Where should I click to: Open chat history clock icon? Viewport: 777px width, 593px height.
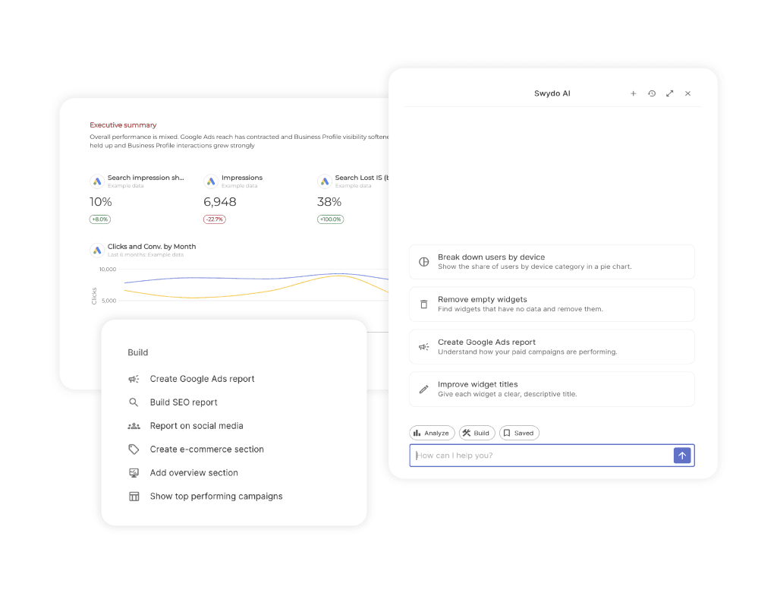(x=652, y=93)
